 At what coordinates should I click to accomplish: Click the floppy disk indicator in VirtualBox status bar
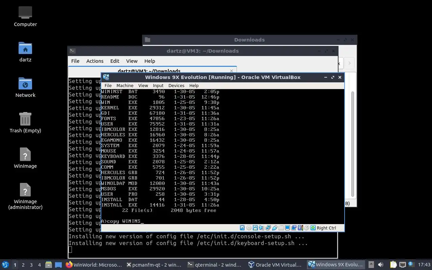255,228
